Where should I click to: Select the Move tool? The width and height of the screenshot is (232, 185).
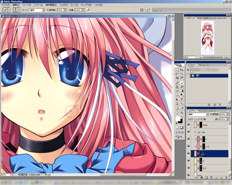click(x=182, y=70)
